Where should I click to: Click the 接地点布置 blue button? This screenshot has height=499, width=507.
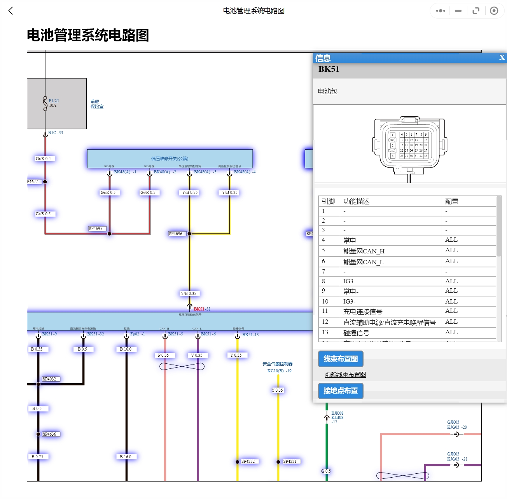(x=341, y=391)
